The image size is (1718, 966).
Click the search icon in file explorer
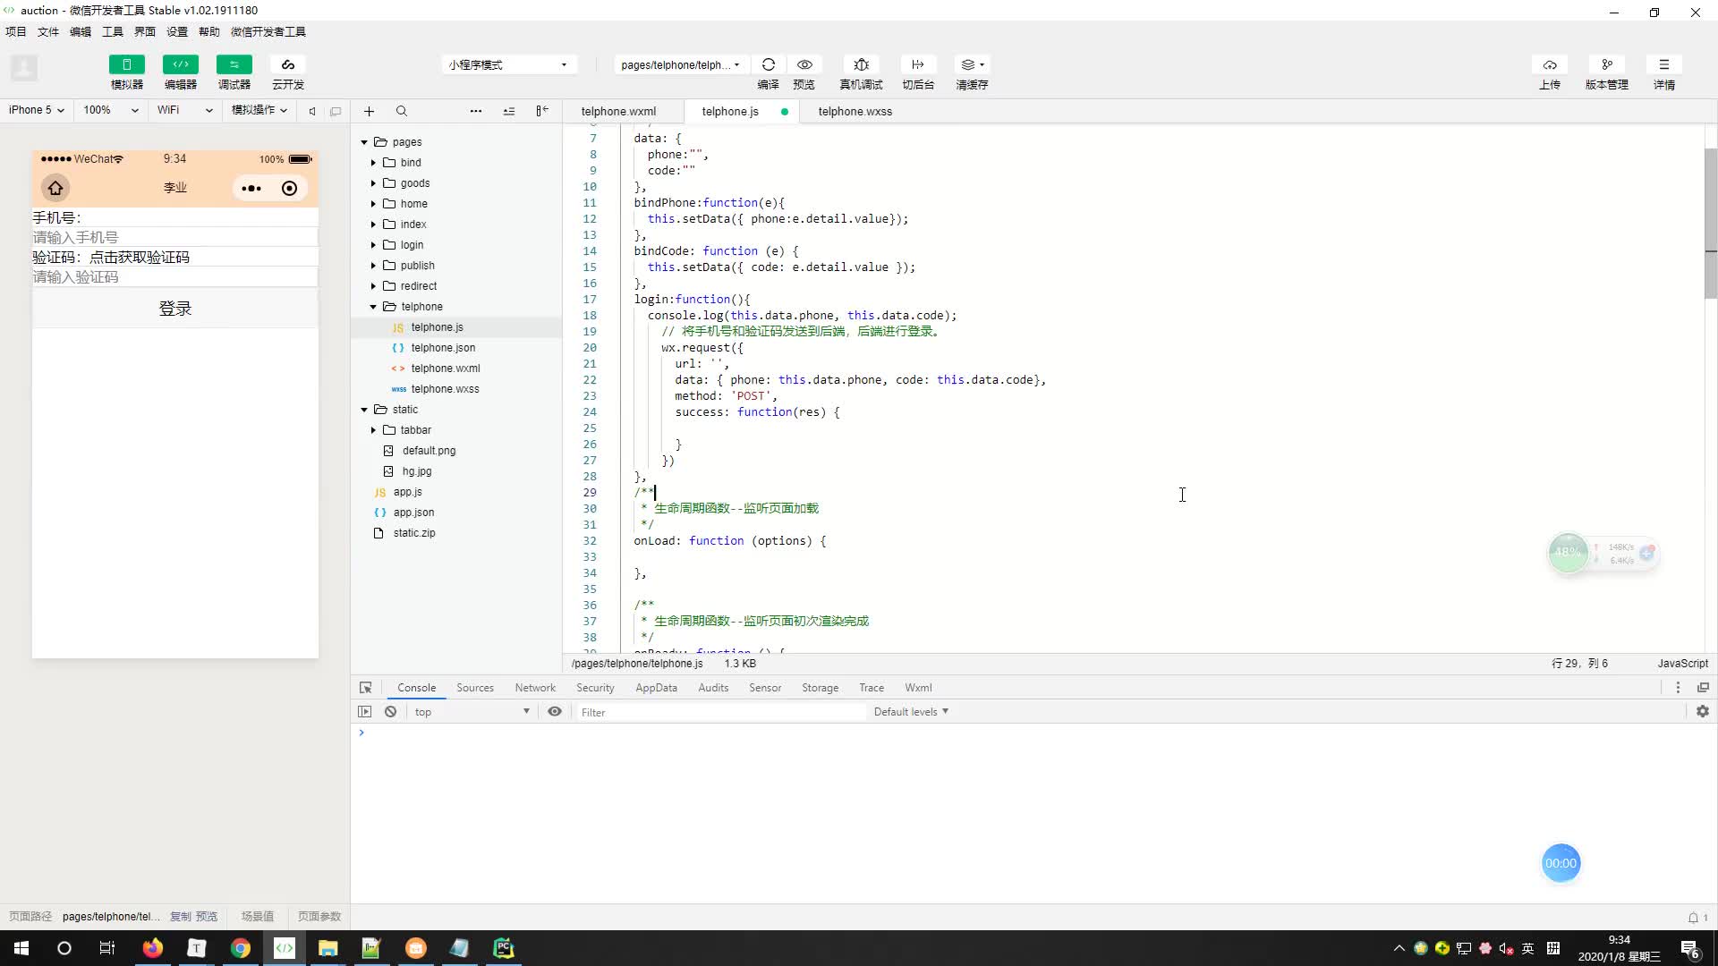[x=402, y=111]
